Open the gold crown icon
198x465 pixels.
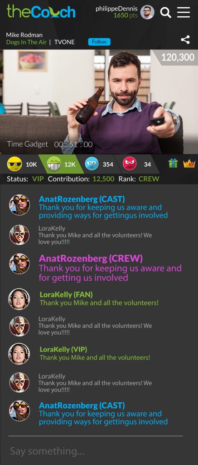(x=189, y=163)
